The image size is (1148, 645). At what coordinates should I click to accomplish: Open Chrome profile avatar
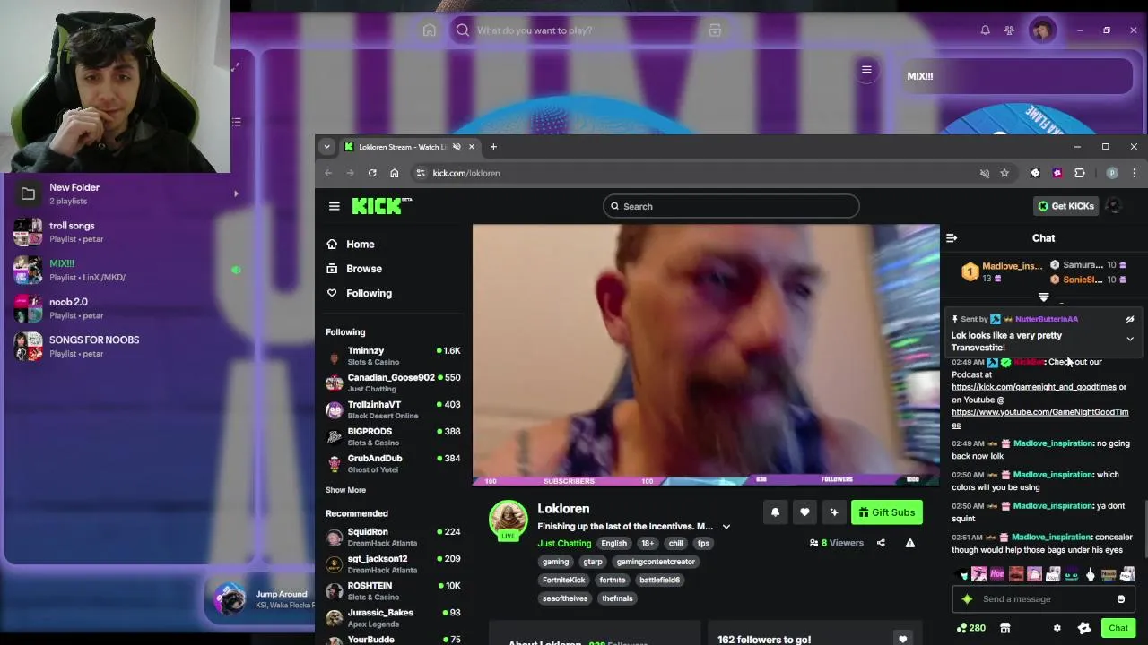point(1112,173)
